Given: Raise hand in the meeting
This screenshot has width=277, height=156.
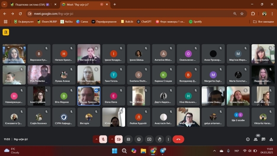Looking at the screenshot, I should point(160,140).
